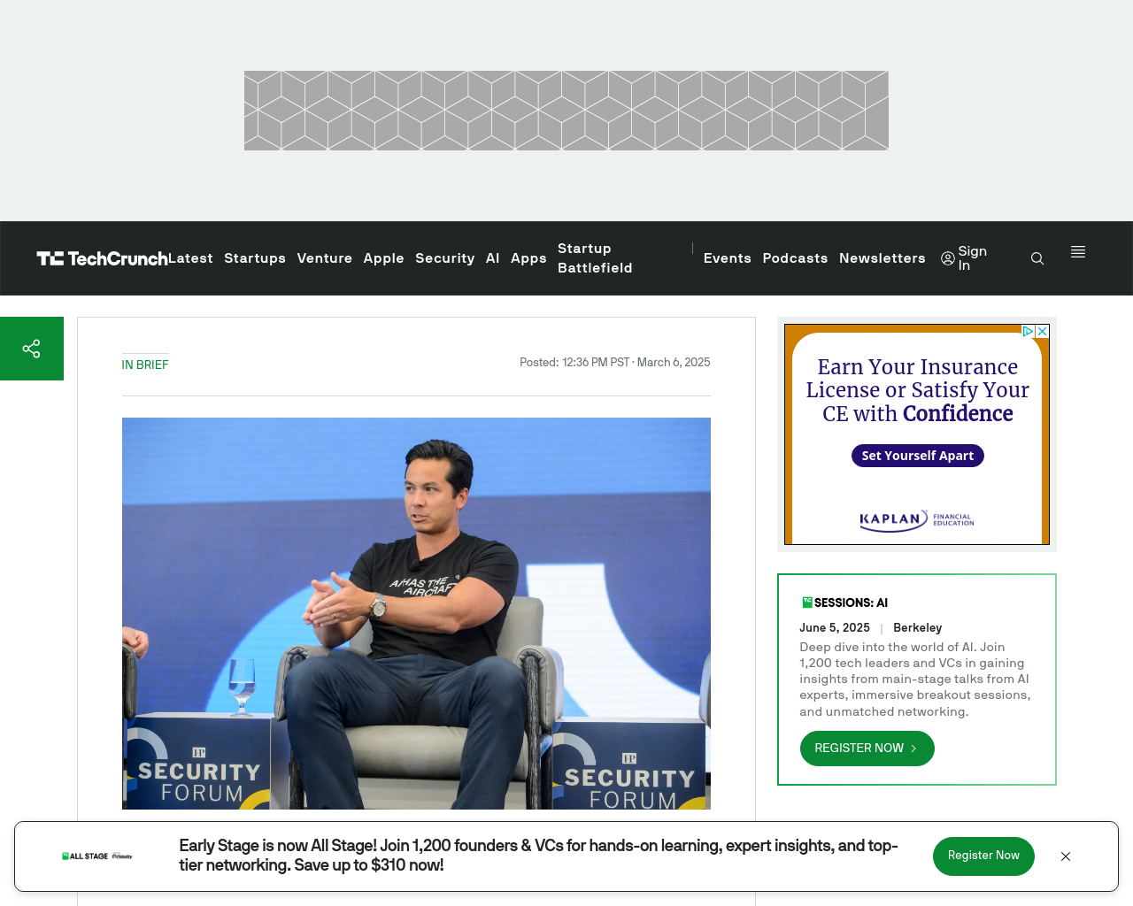1133x906 pixels.
Task: Open the Podcasts page
Action: click(x=795, y=258)
